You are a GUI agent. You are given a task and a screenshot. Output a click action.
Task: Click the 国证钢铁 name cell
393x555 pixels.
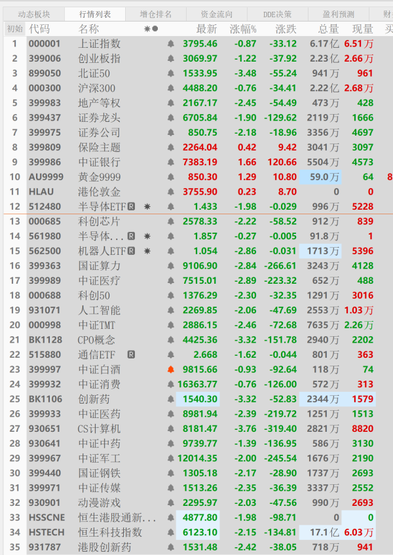click(x=99, y=473)
